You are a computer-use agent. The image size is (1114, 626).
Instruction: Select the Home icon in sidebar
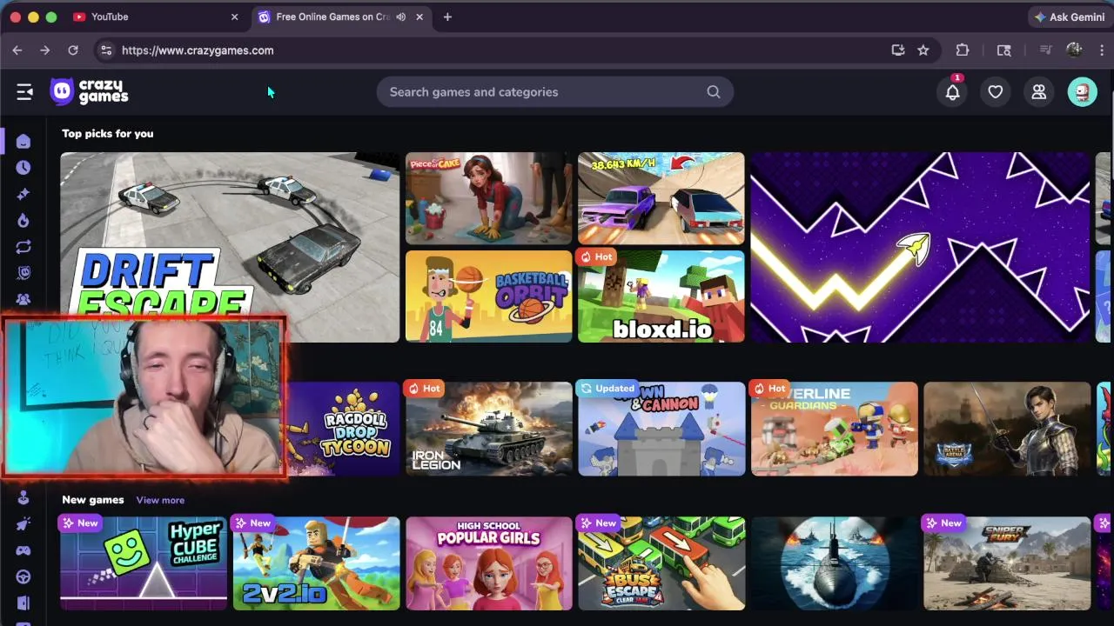[x=23, y=142]
